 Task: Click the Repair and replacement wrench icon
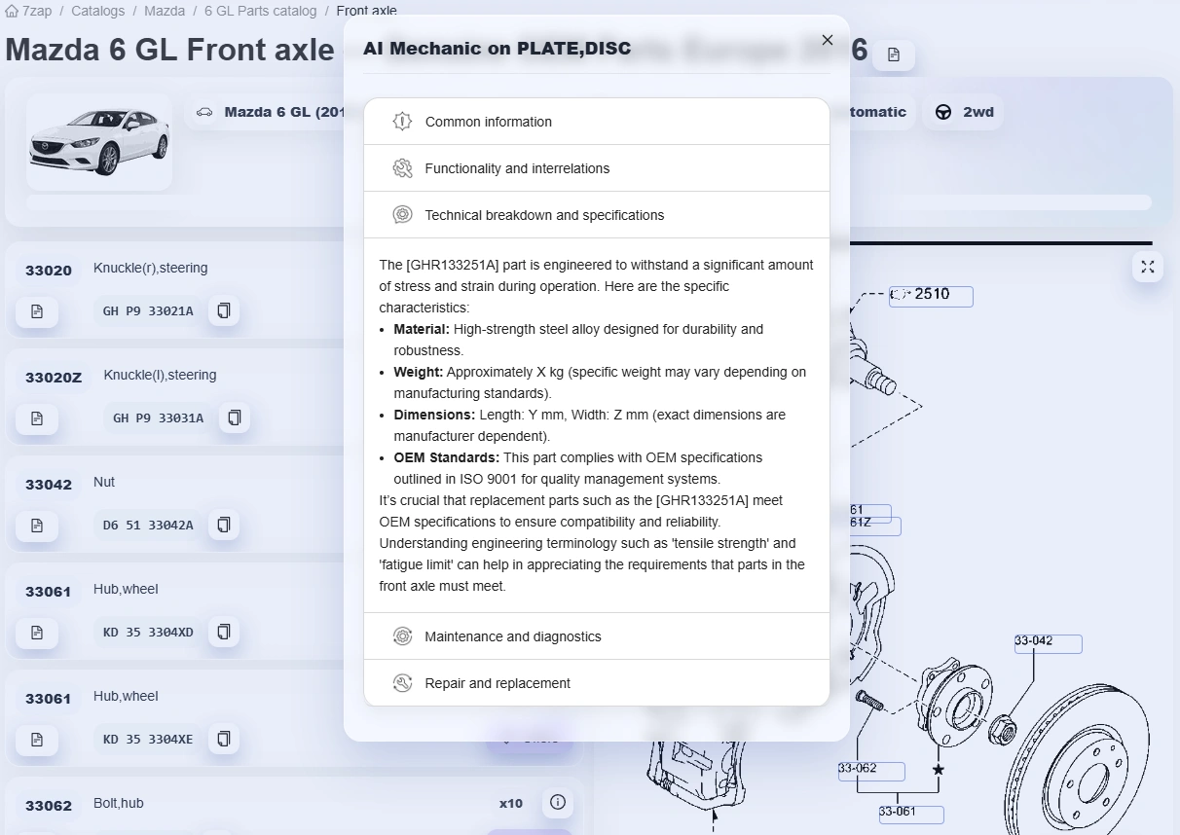point(402,683)
